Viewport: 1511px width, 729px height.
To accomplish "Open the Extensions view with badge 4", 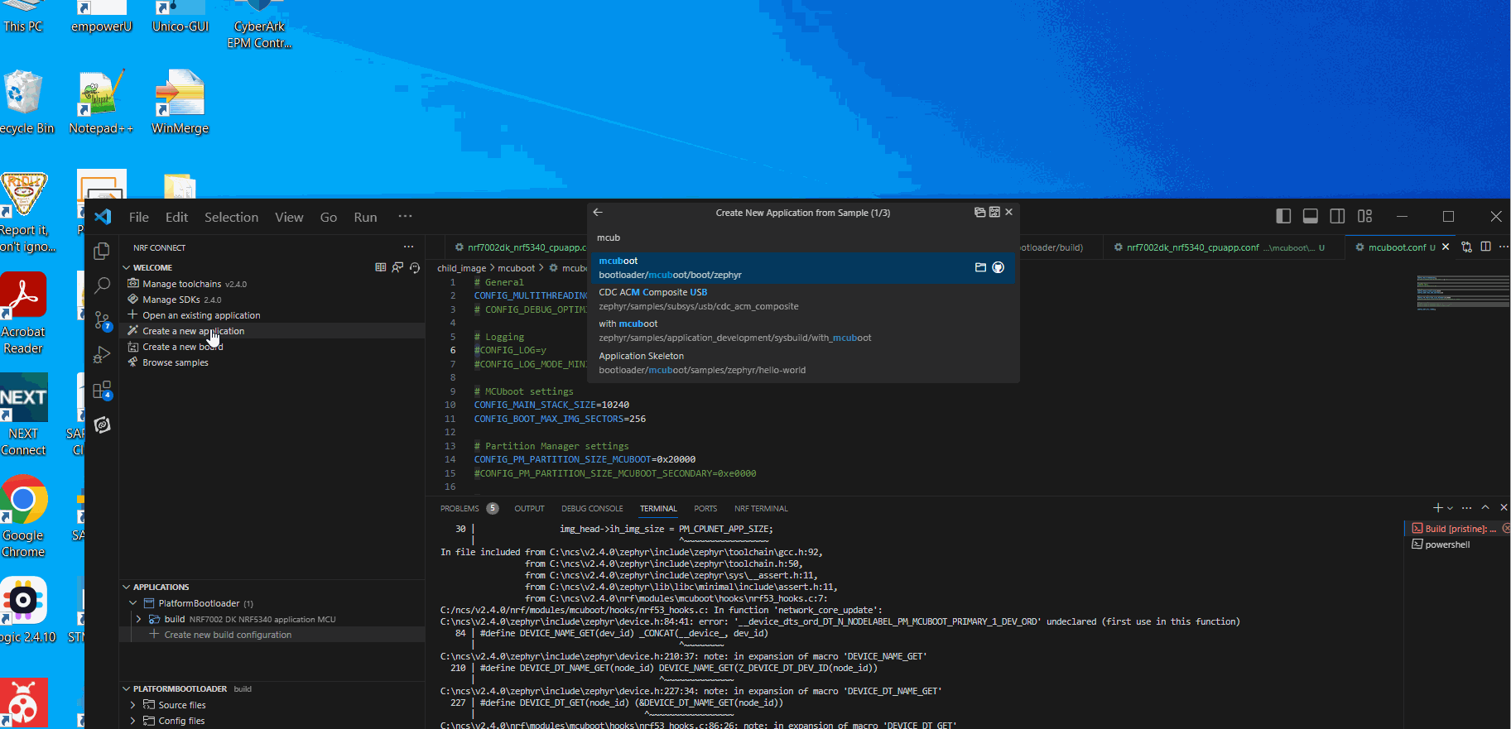I will [x=102, y=390].
